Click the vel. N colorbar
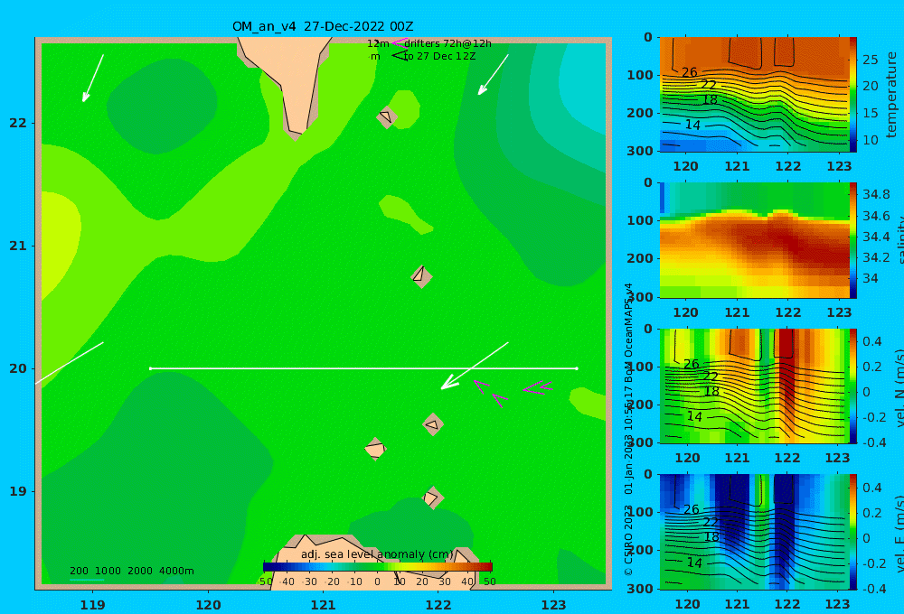 [x=853, y=386]
